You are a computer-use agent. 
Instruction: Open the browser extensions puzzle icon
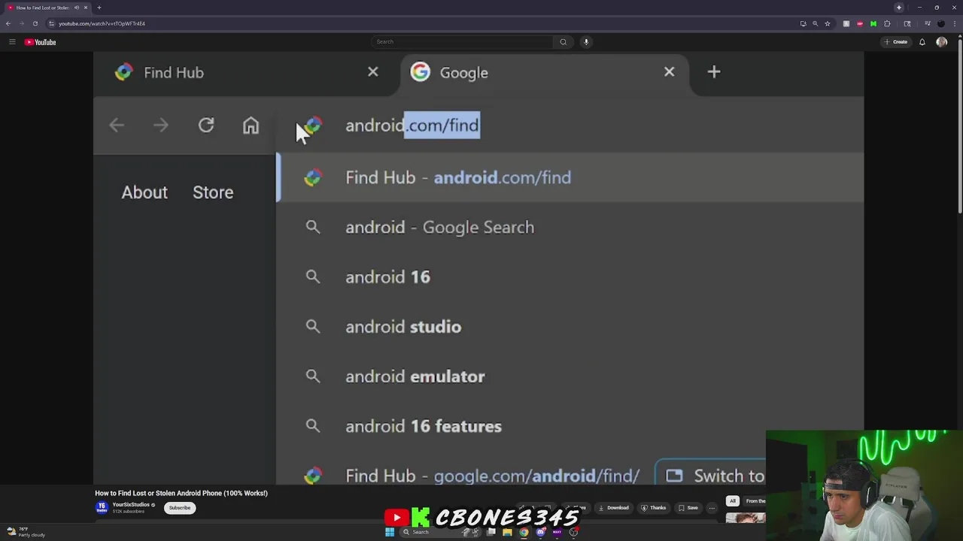(887, 23)
